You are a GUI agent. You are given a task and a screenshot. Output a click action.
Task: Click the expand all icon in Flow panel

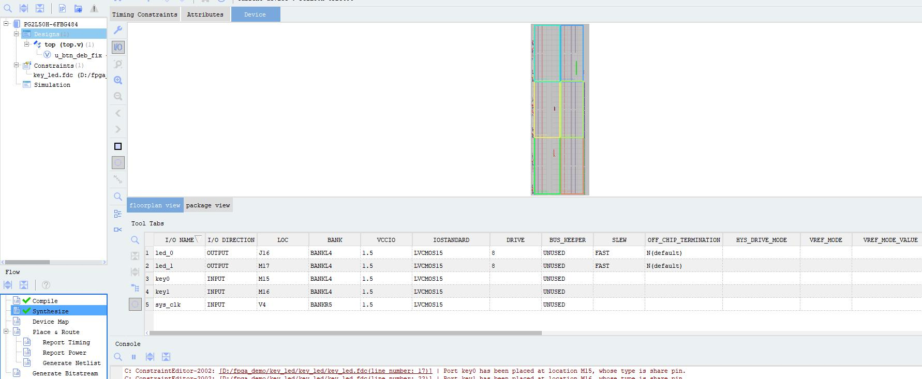pos(8,285)
